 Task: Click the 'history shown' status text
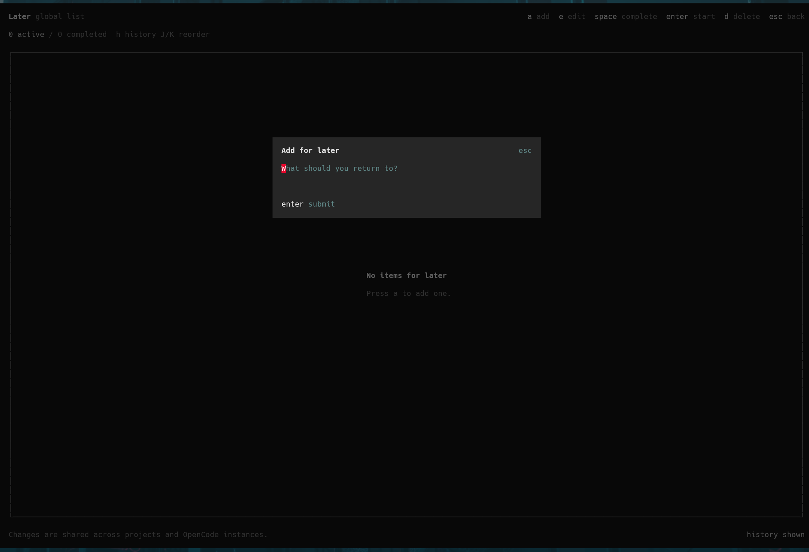point(775,535)
